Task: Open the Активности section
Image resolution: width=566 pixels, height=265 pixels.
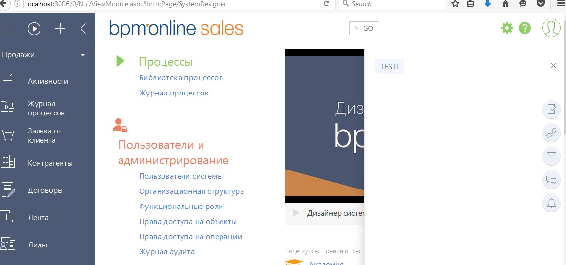Action: click(x=48, y=81)
